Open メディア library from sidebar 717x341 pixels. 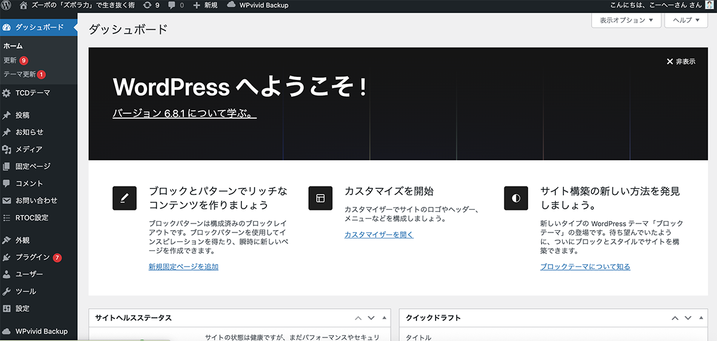(28, 150)
